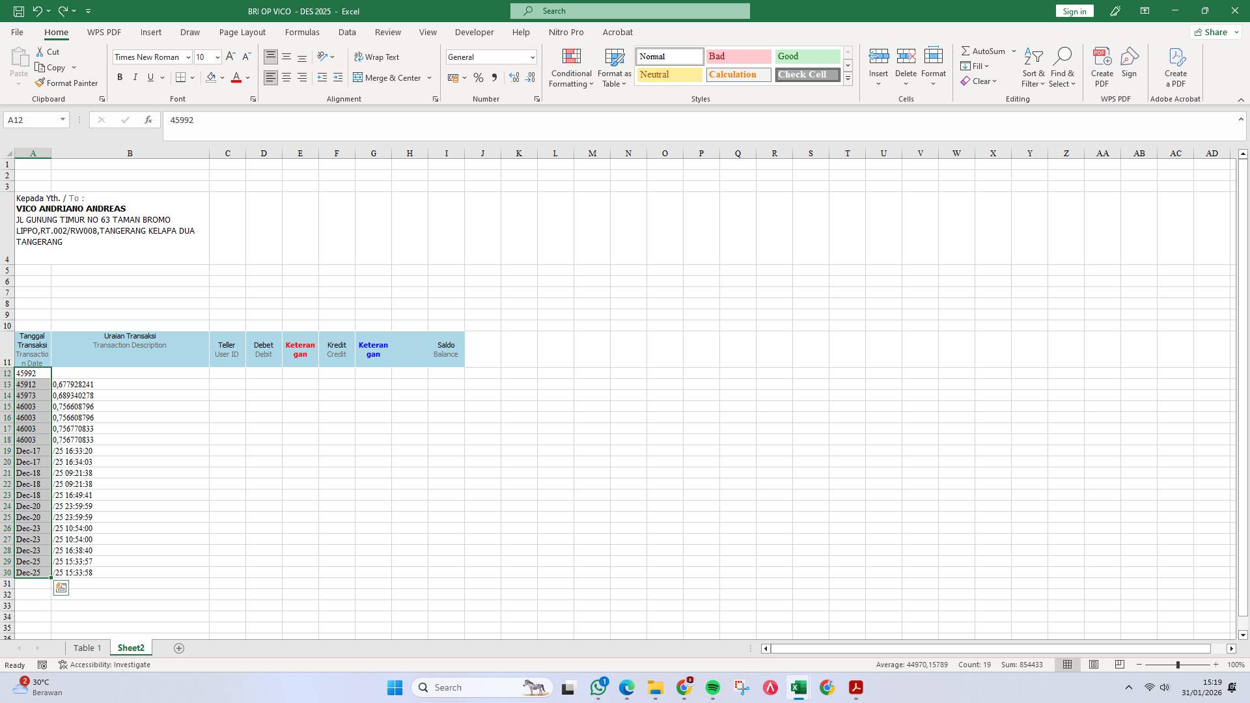1250x703 pixels.
Task: Open Sort & Filter options
Action: coord(1034,67)
